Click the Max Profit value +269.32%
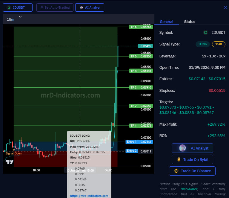Viewport: 229px width, 198px height. (x=216, y=124)
